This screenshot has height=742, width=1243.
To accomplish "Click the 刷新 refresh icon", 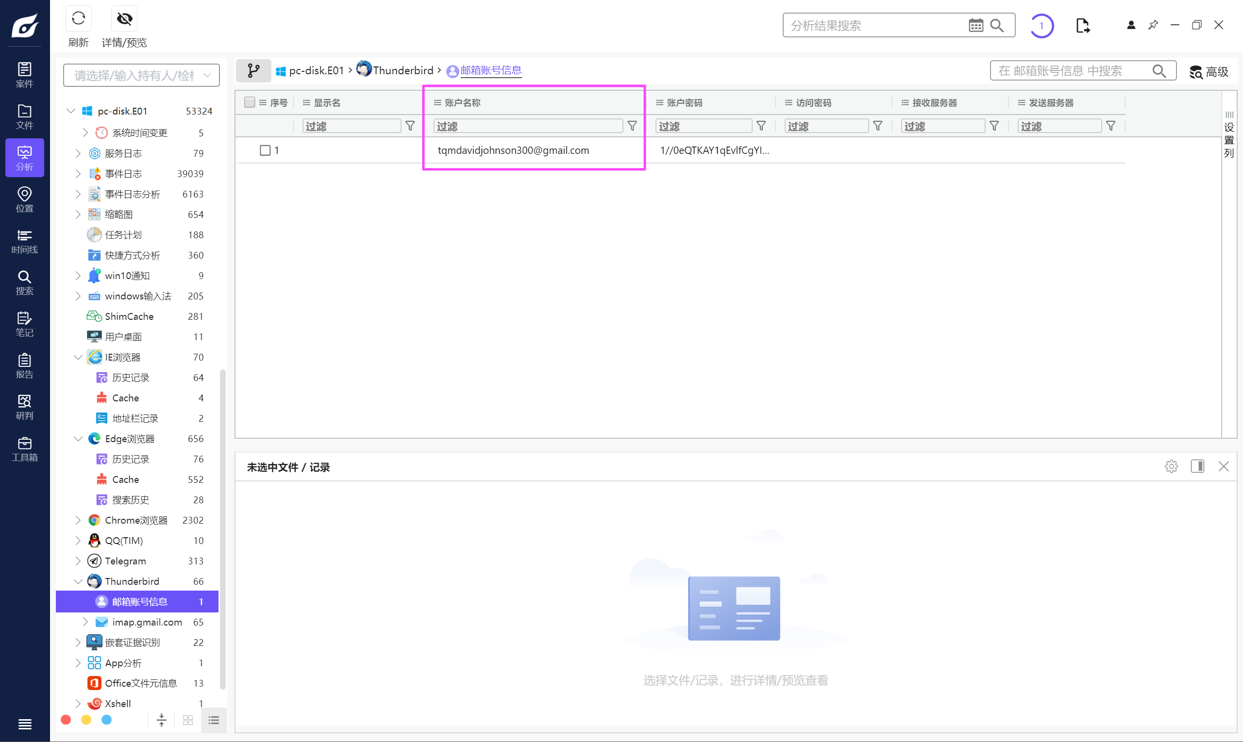I will (x=78, y=19).
